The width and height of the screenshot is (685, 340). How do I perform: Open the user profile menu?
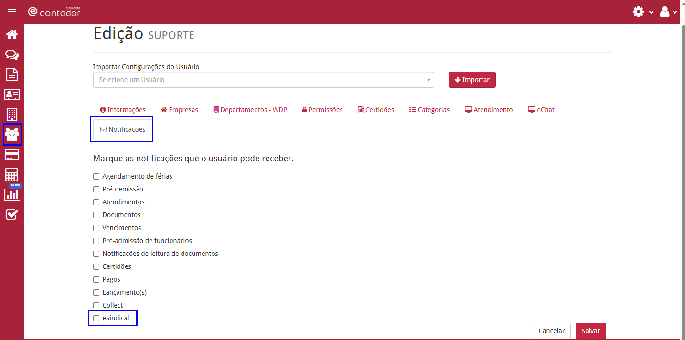click(668, 12)
